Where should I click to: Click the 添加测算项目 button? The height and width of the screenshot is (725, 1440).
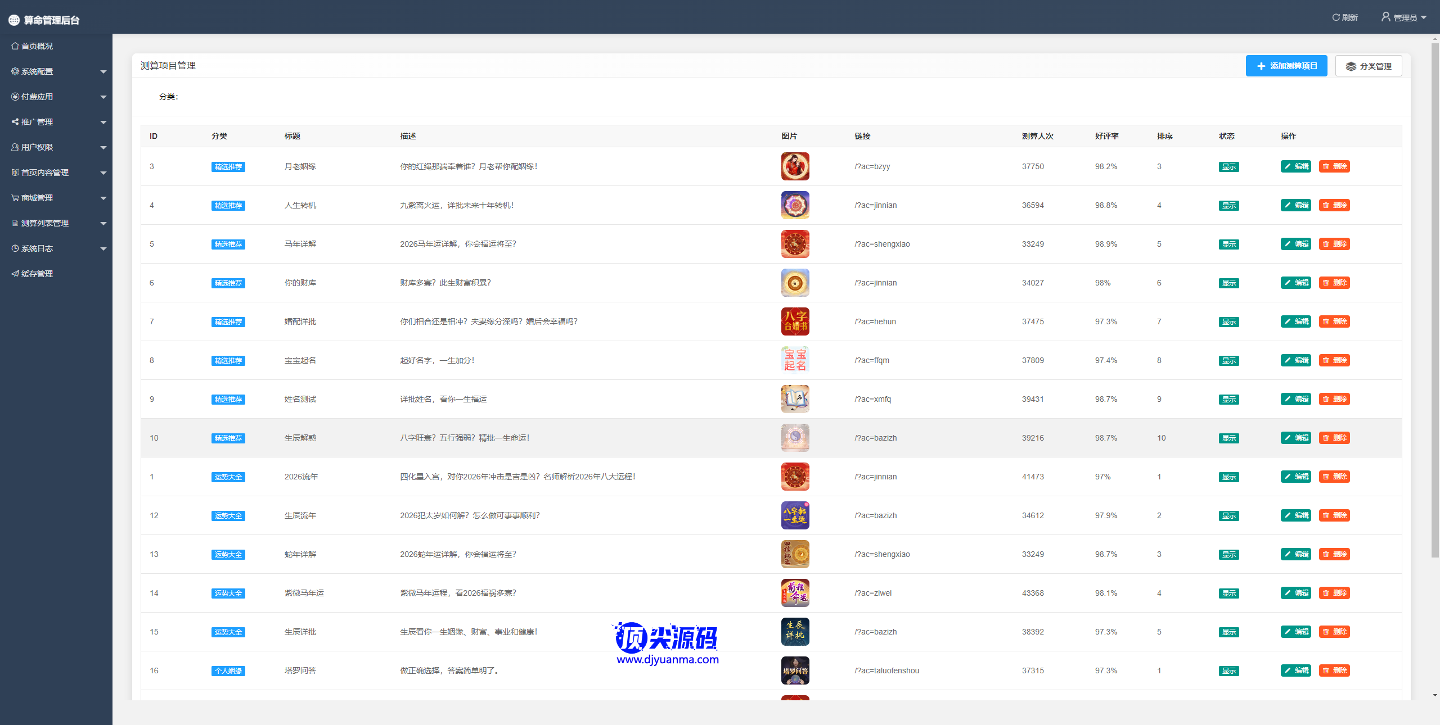(1286, 66)
